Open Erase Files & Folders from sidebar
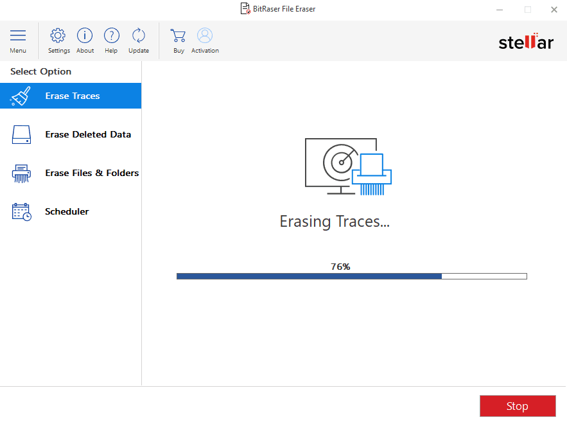The width and height of the screenshot is (567, 424). [92, 173]
